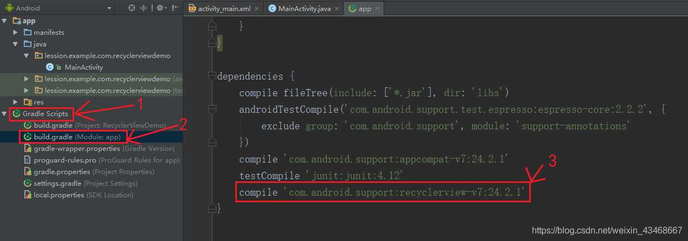
Task: Click the exclude group support-annotations line
Action: pos(446,126)
